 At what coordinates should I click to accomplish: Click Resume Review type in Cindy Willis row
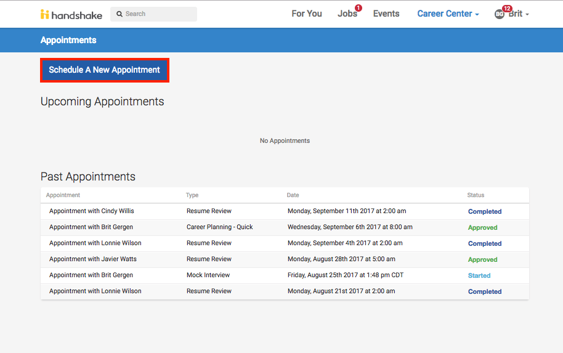pos(209,211)
